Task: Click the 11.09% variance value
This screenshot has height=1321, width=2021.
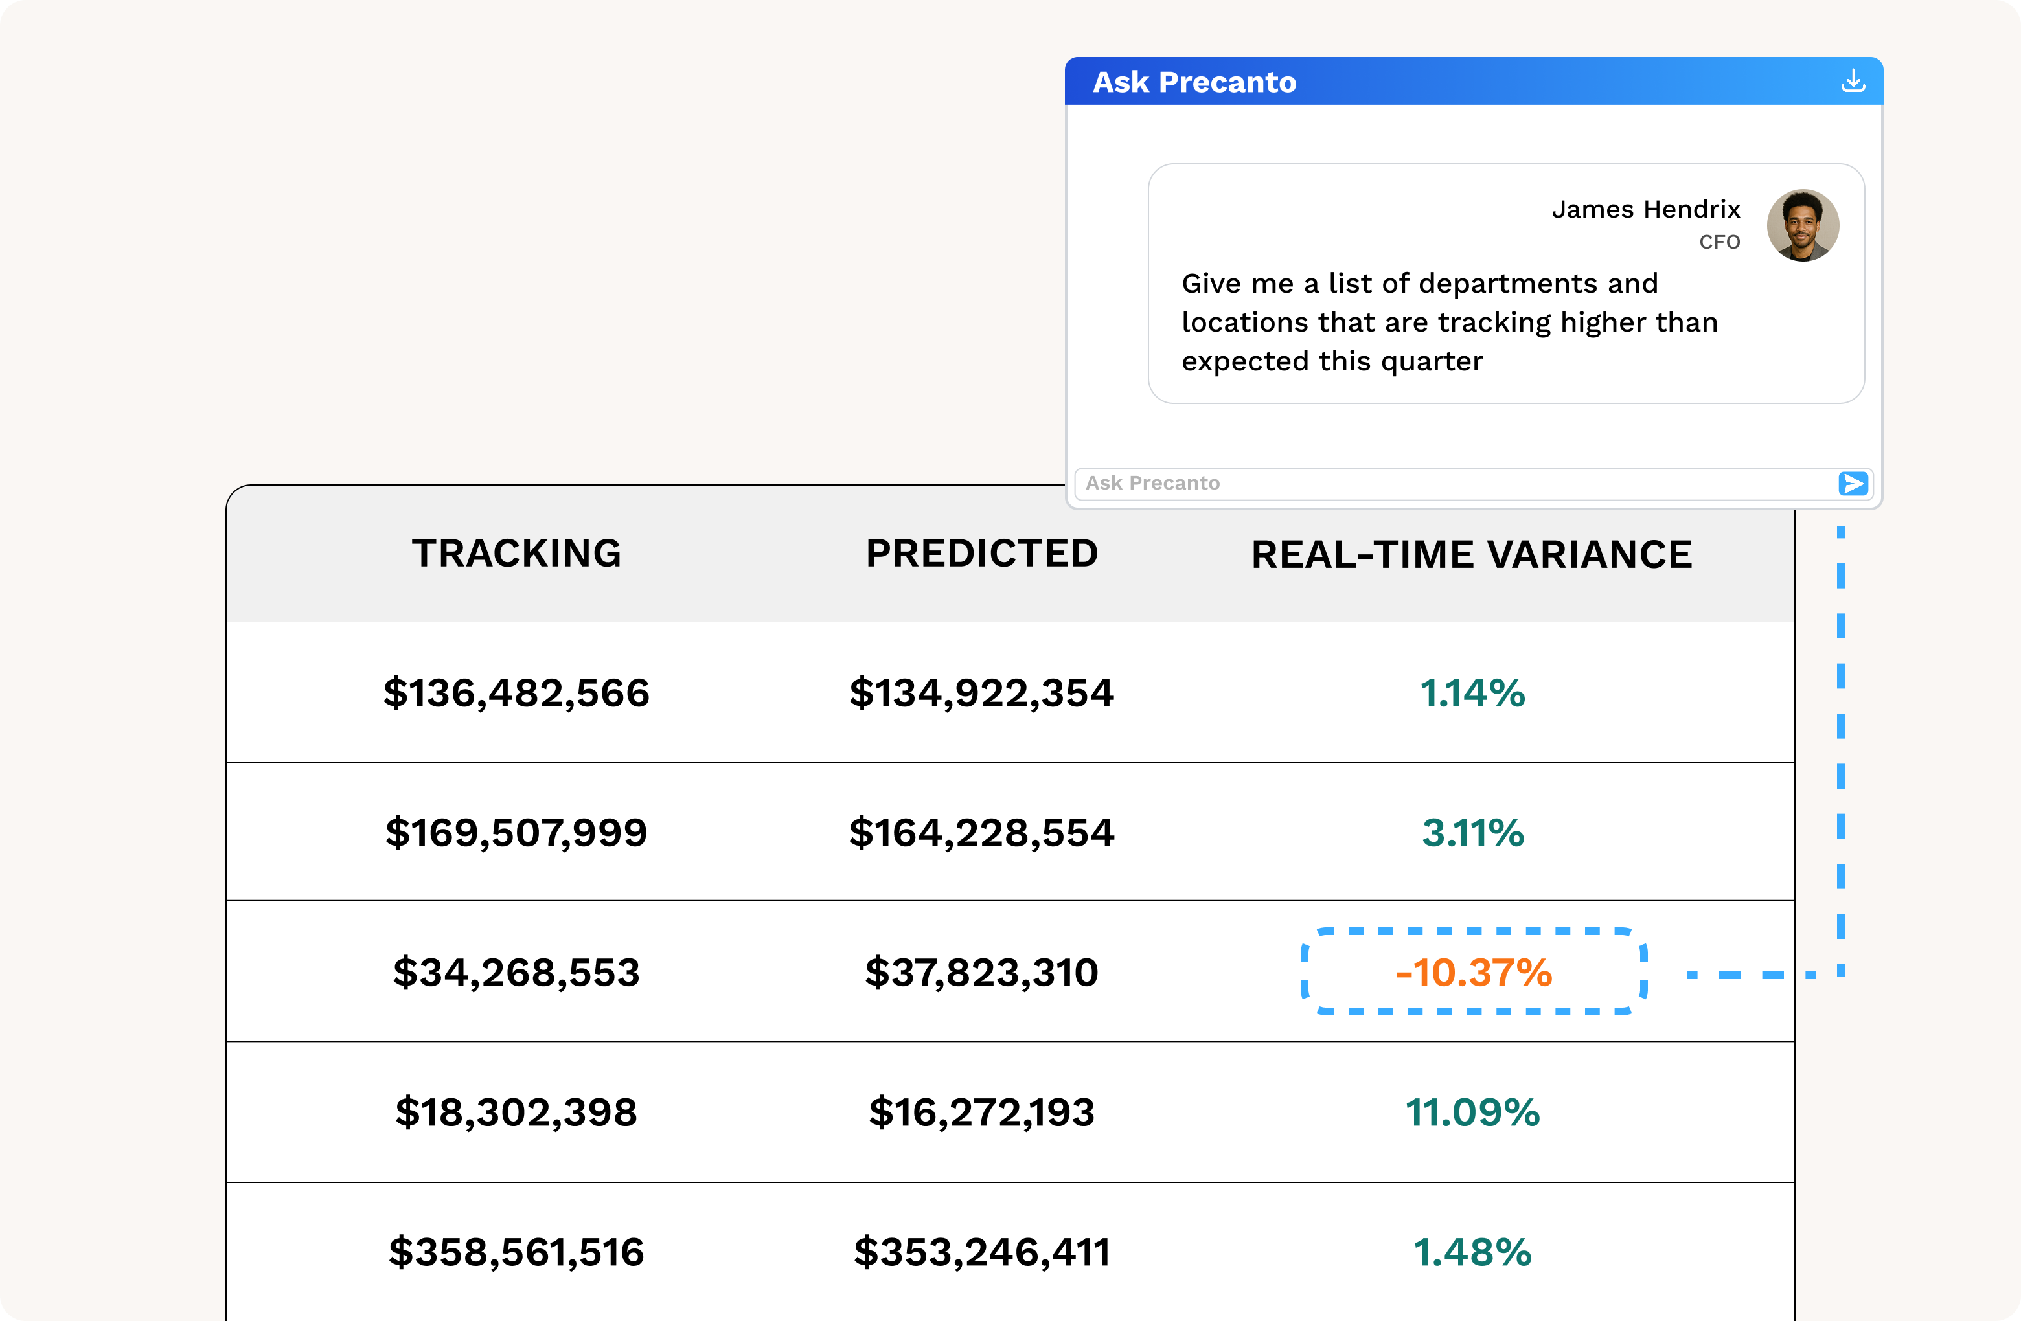Action: [x=1472, y=1112]
